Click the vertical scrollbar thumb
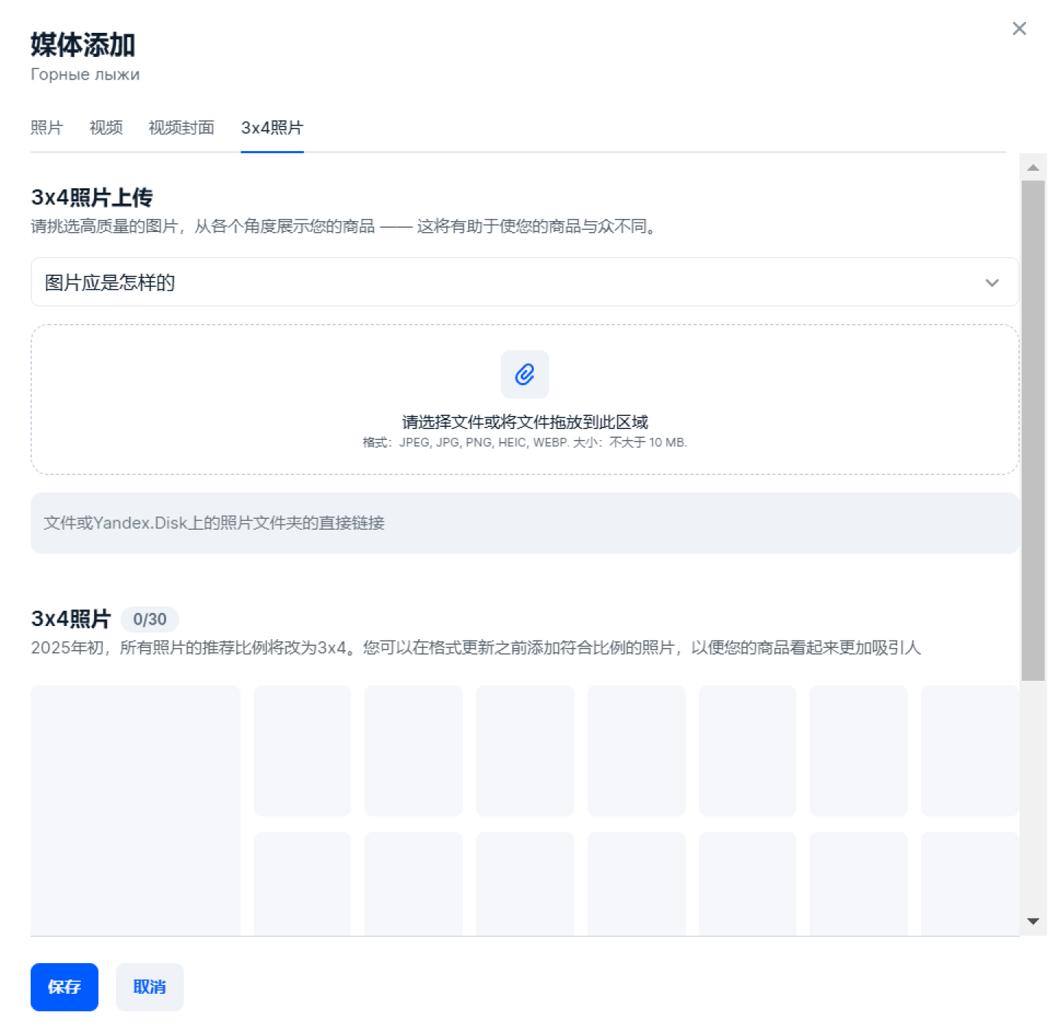1048x1031 pixels. pos(1033,430)
